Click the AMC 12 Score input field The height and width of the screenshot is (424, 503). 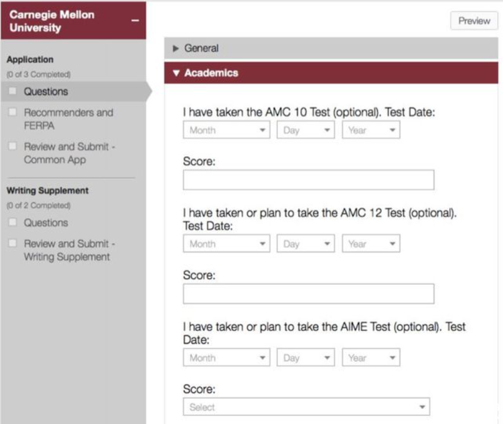309,293
